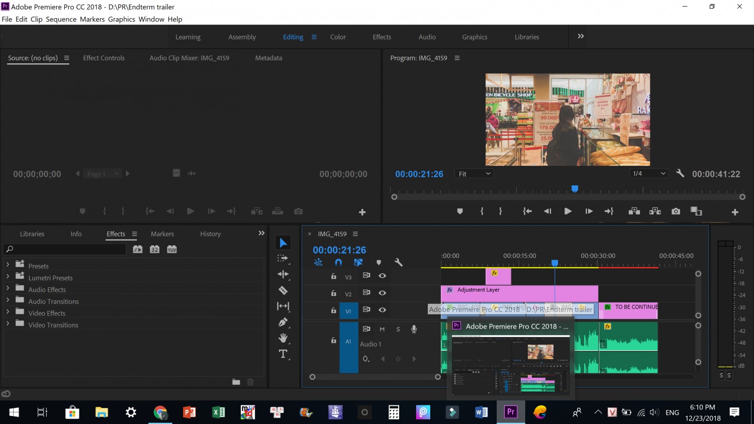Open the Effect Controls tab

click(x=104, y=58)
